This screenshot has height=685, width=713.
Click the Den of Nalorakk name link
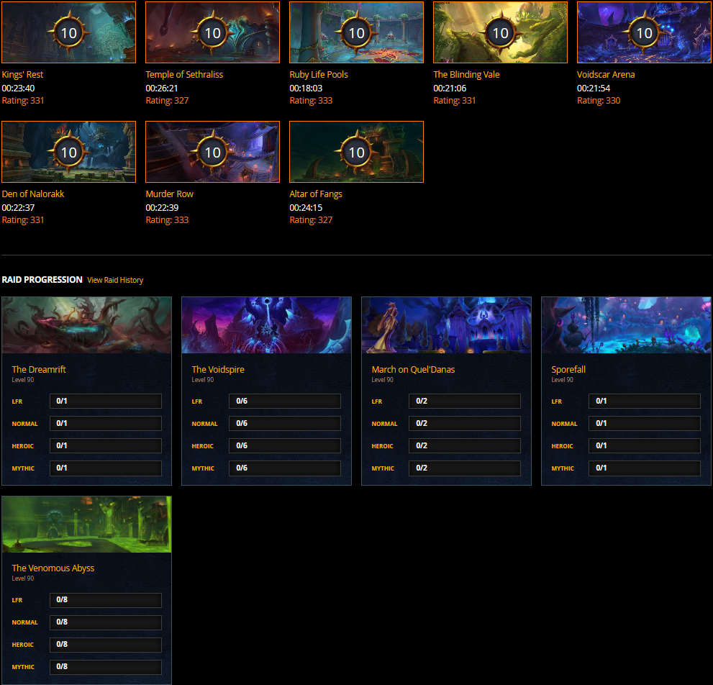(33, 194)
